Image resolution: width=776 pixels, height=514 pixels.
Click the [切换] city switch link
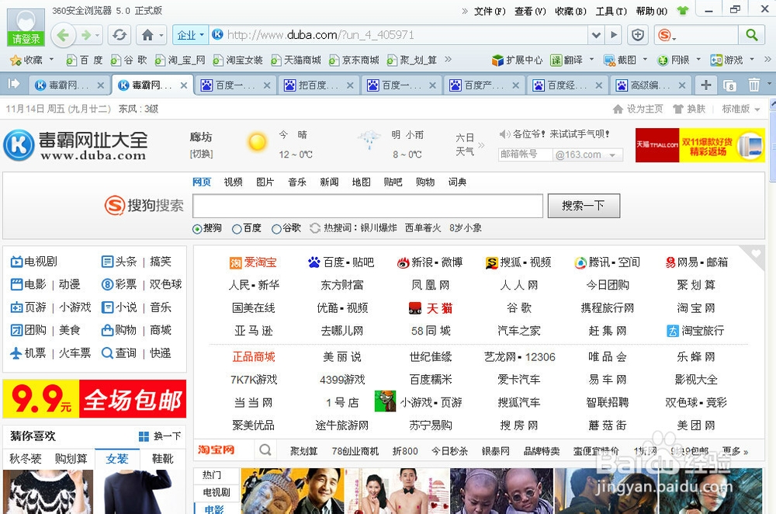[x=201, y=154]
